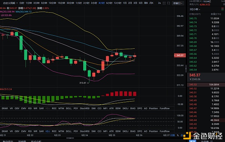Select the 1分钟 timeframe
225x142 pixels.
[29, 3]
